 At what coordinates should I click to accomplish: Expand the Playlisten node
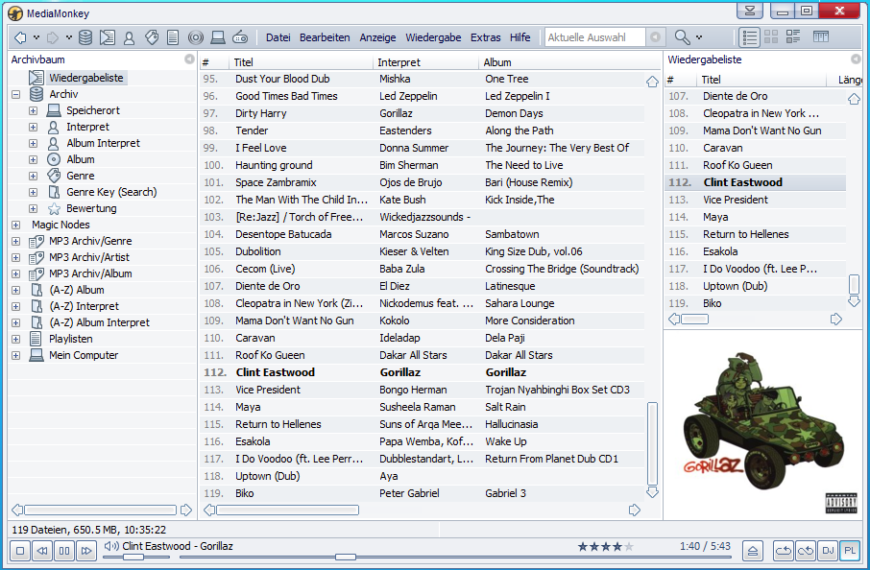16,339
